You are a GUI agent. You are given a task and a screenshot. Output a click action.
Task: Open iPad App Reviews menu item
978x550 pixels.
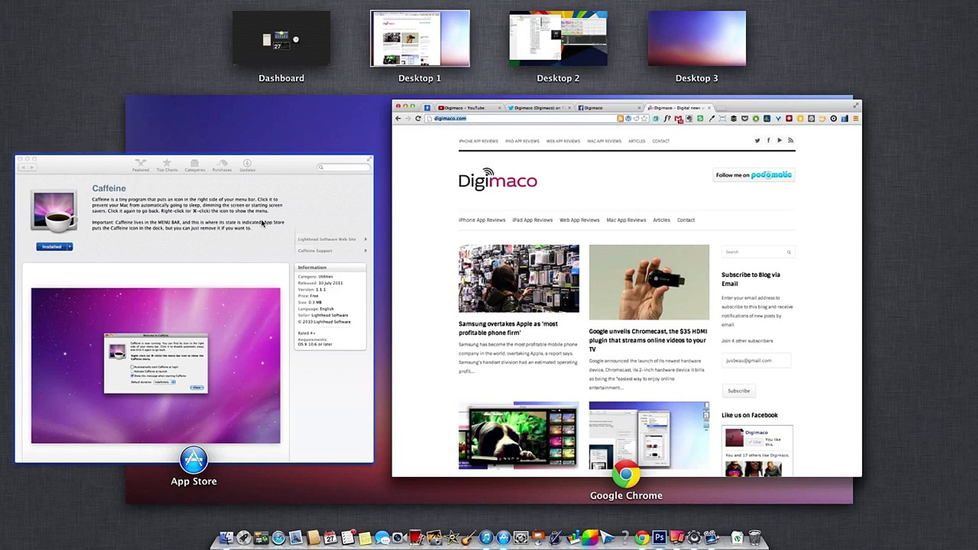click(532, 220)
